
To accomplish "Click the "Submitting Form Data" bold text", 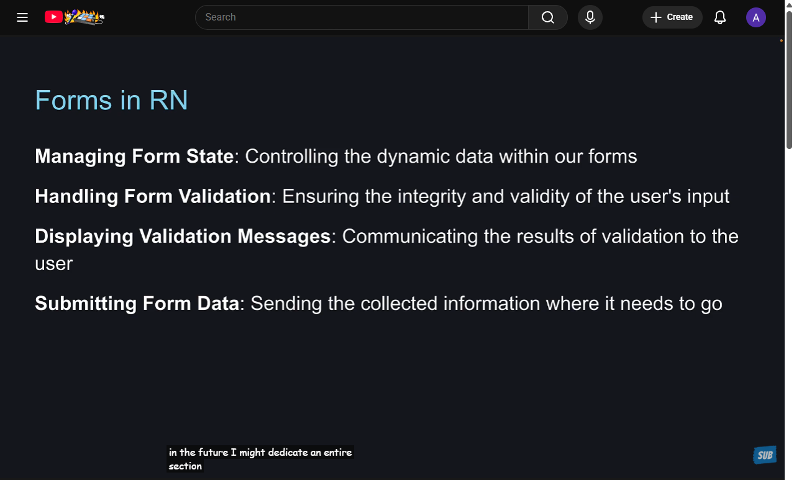I will tap(137, 304).
